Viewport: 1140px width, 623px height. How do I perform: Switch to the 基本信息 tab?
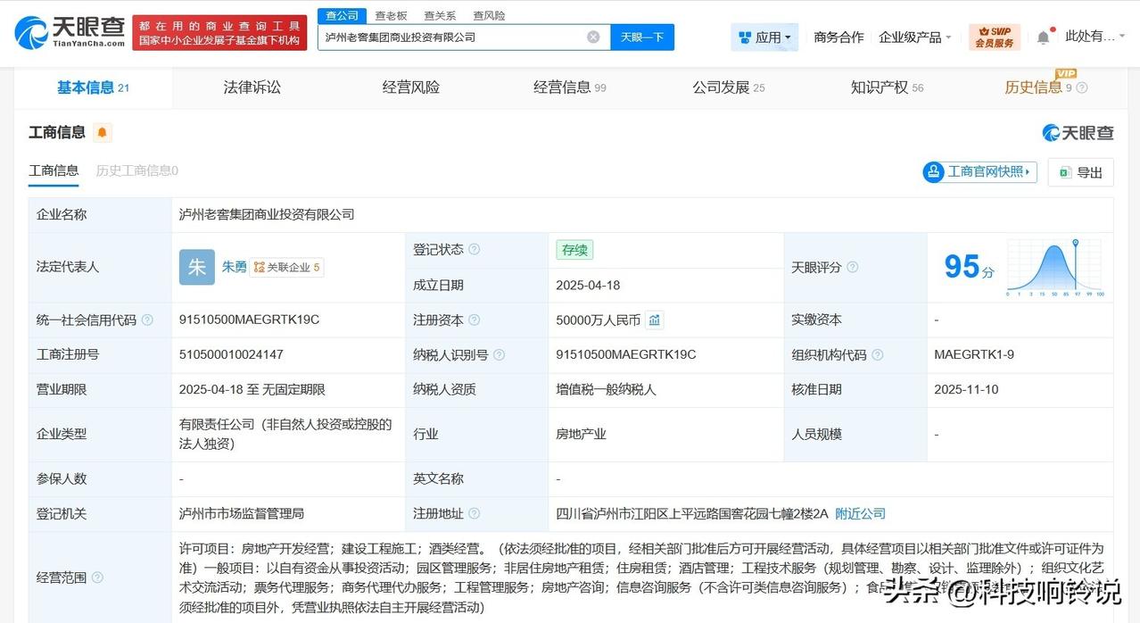click(x=93, y=87)
